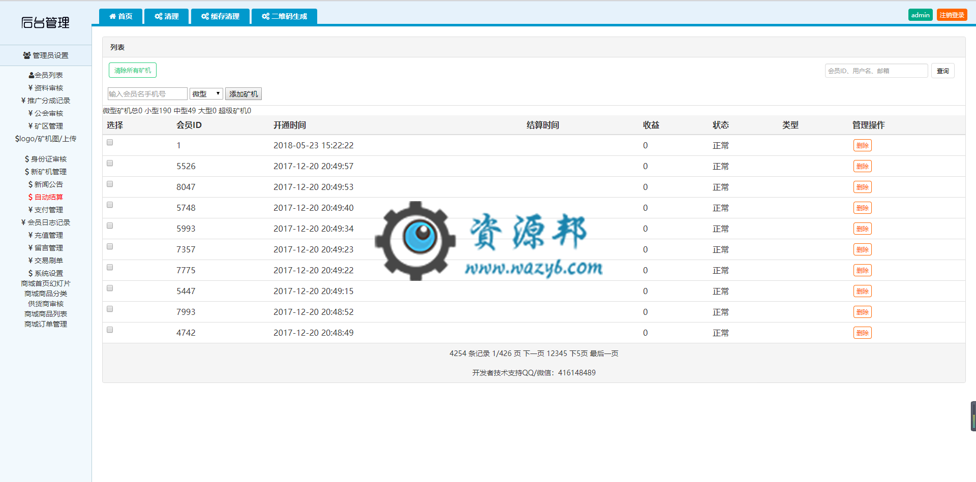Open the 缓存清理 tab
This screenshot has height=482, width=976.
coord(220,16)
